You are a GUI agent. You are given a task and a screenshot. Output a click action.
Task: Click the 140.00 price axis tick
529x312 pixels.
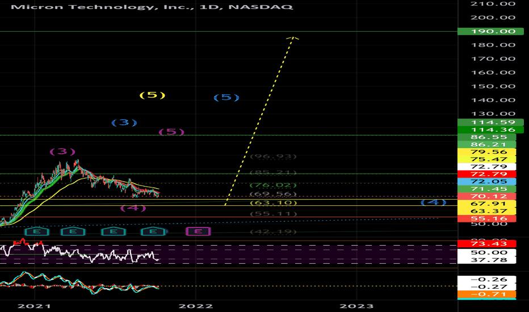click(x=493, y=100)
